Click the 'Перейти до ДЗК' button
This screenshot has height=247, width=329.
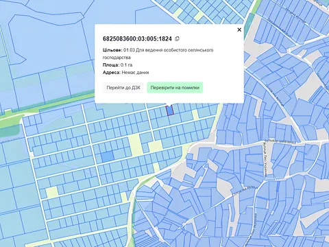coord(123,88)
